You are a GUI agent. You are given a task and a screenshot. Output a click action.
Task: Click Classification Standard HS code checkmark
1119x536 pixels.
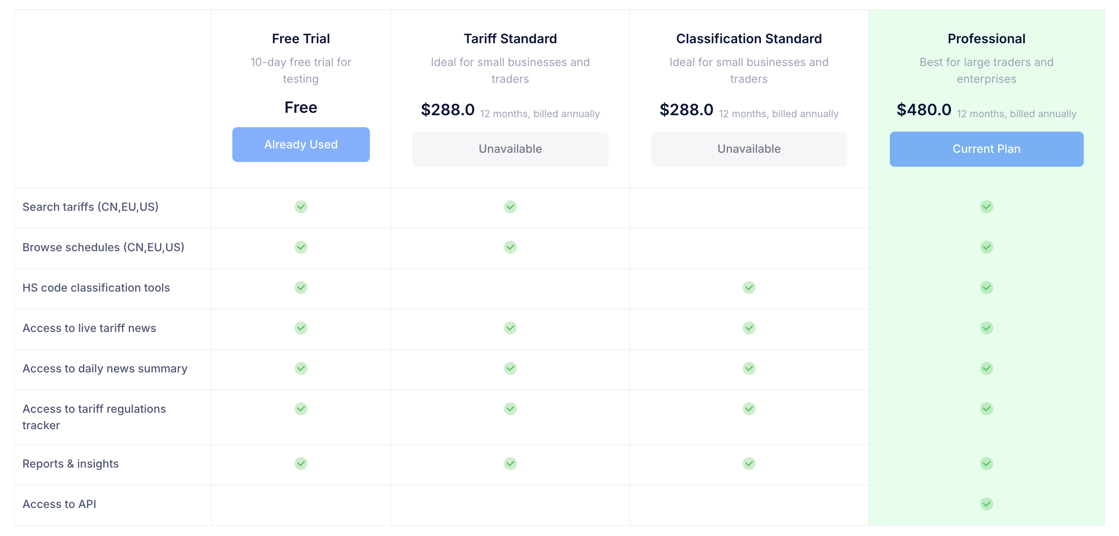pyautogui.click(x=748, y=288)
